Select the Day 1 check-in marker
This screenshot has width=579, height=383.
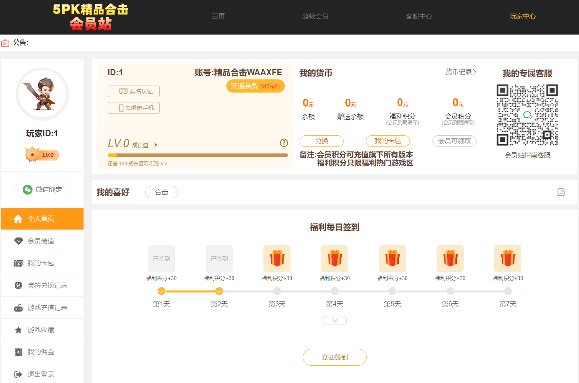point(162,291)
